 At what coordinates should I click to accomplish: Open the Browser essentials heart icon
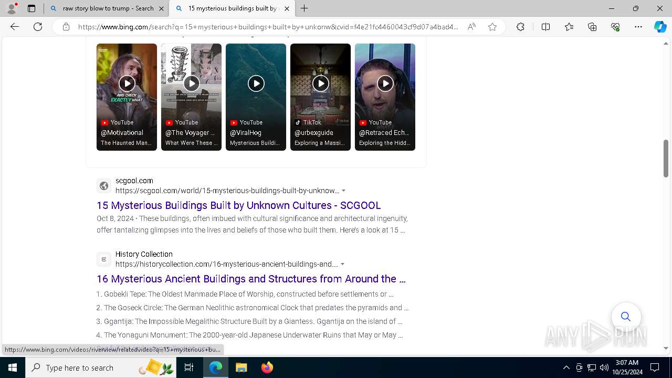click(615, 27)
